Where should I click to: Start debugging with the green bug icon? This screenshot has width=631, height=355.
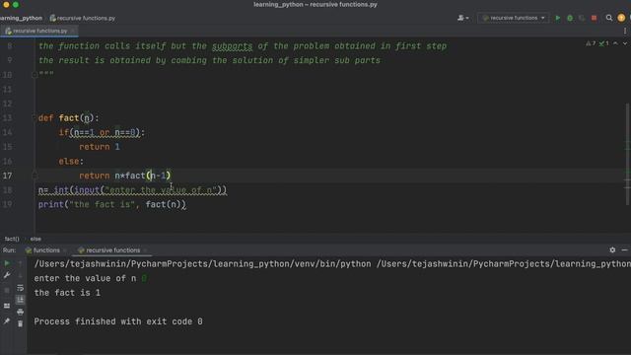tap(570, 18)
